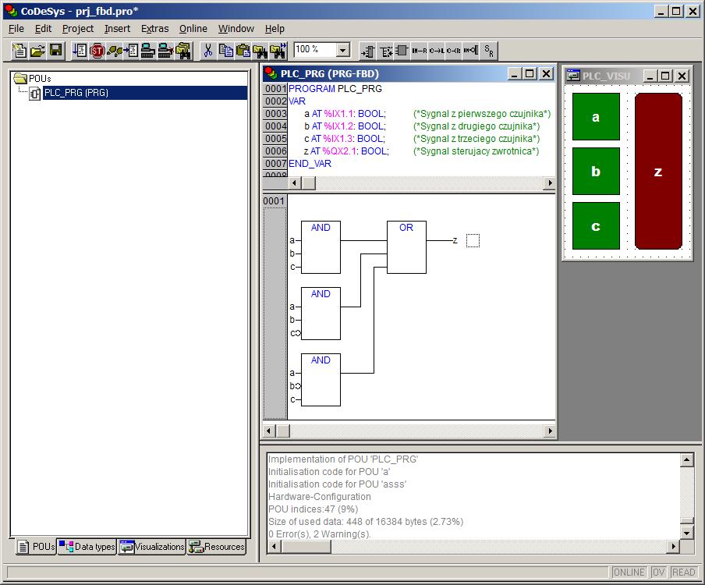Viewport: 705px width, 585px height.
Task: Click the Open project folder icon
Action: (x=37, y=51)
